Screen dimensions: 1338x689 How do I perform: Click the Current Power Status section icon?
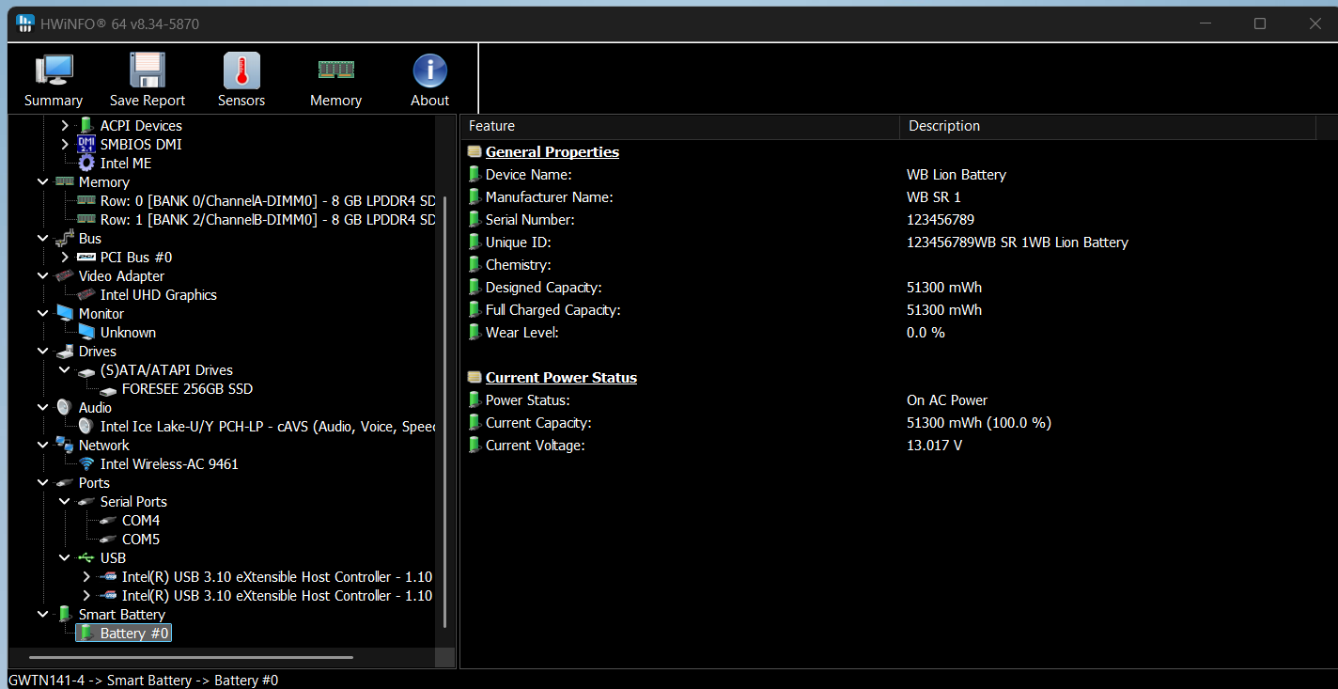475,377
